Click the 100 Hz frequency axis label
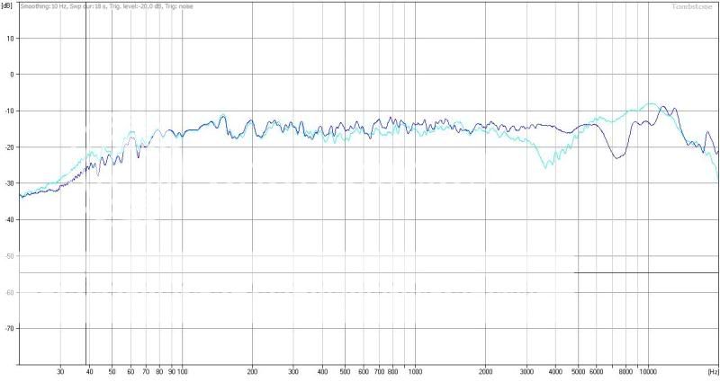Viewport: 720px width, 382px height. 182,371
